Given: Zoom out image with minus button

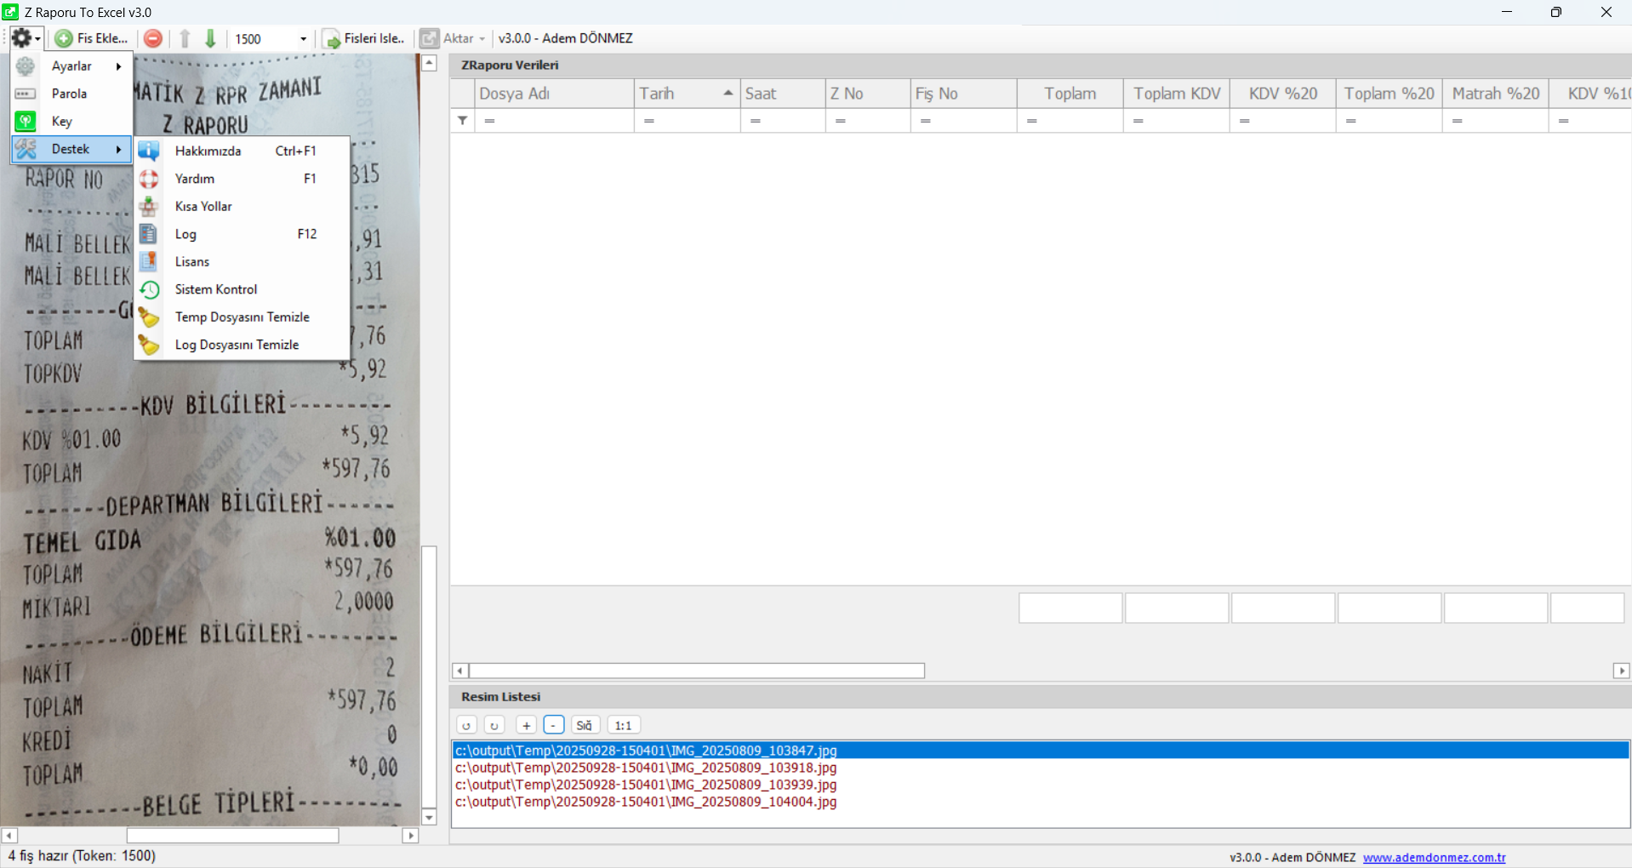Looking at the screenshot, I should click(x=554, y=725).
